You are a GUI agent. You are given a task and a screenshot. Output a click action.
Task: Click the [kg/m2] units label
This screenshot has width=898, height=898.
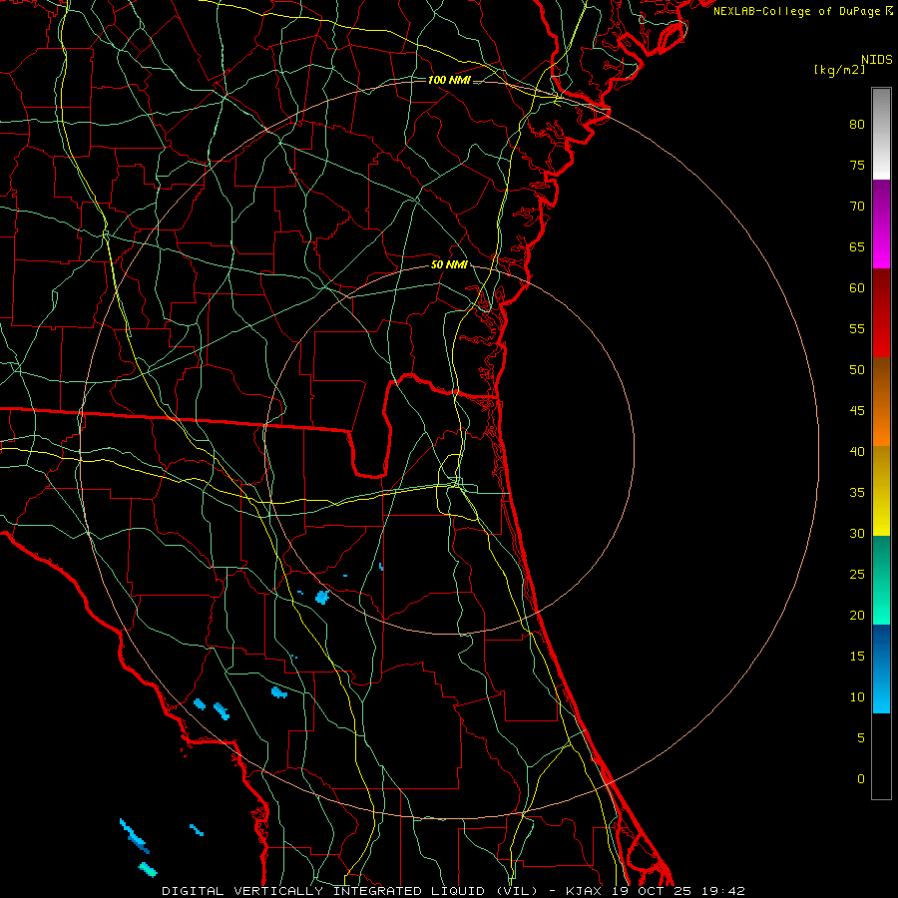839,70
